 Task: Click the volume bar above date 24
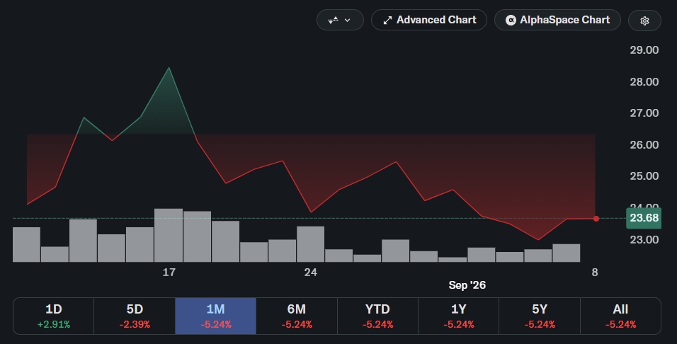pos(310,244)
